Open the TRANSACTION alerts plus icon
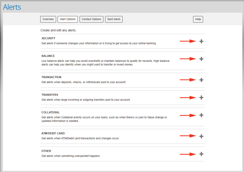 click(x=201, y=80)
